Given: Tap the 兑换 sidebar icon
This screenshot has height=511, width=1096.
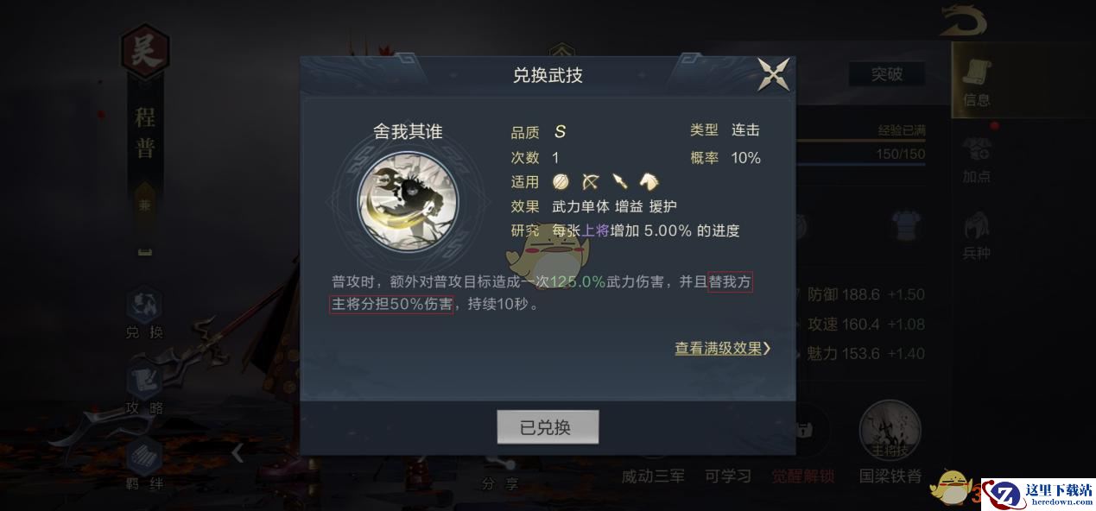Looking at the screenshot, I should [145, 312].
